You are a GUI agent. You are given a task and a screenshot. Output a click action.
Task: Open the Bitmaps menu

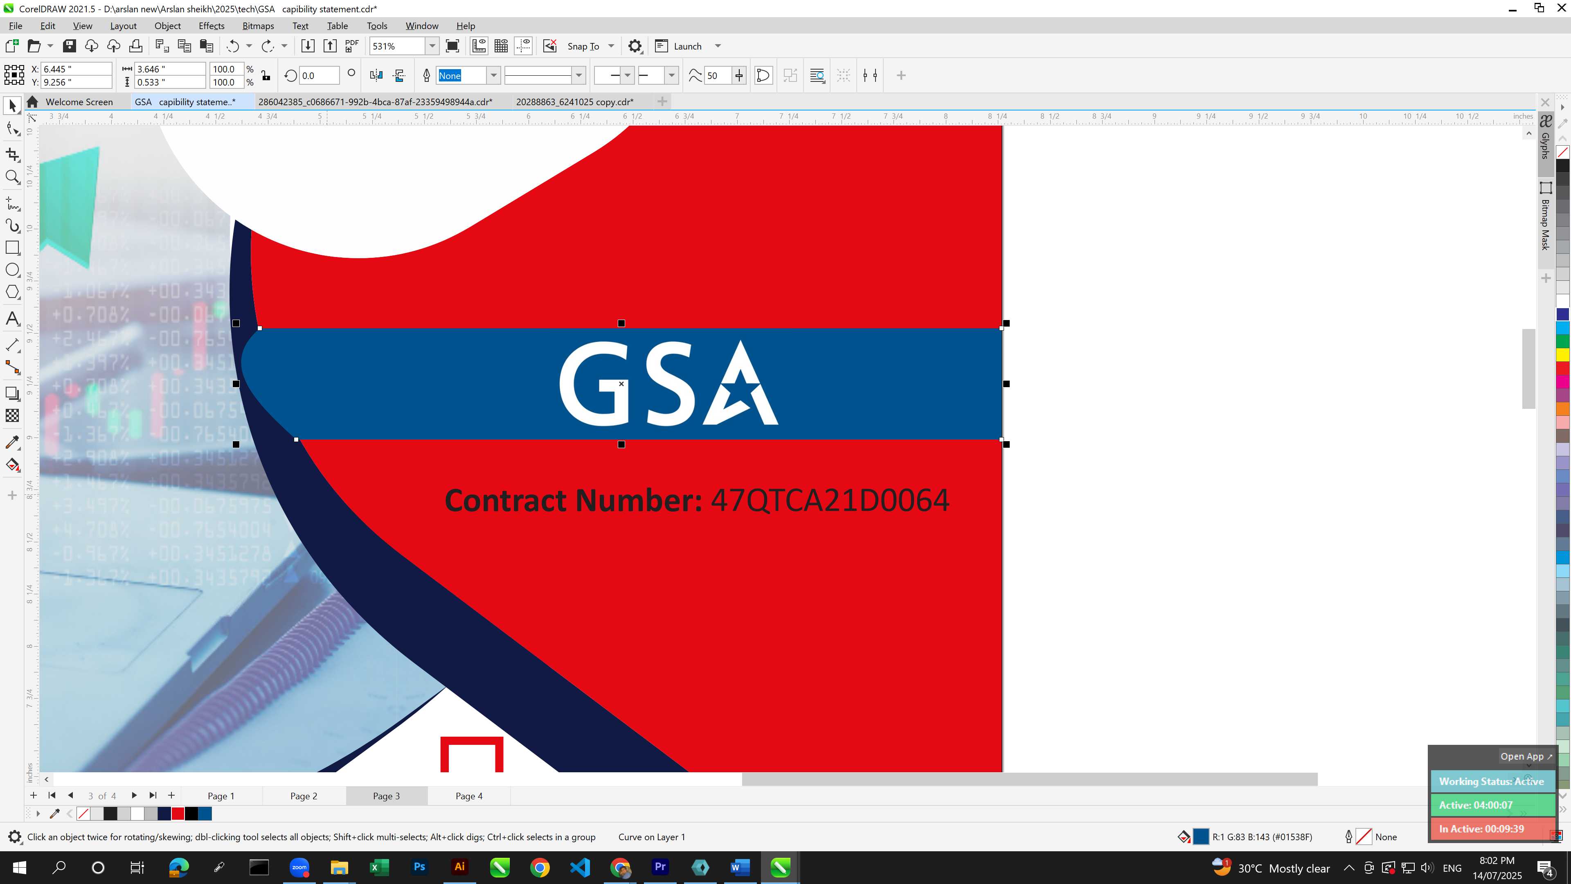click(258, 26)
